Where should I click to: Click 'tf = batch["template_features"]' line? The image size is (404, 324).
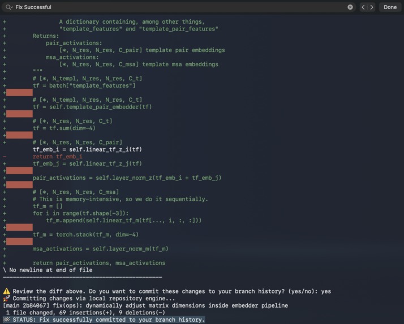84,85
